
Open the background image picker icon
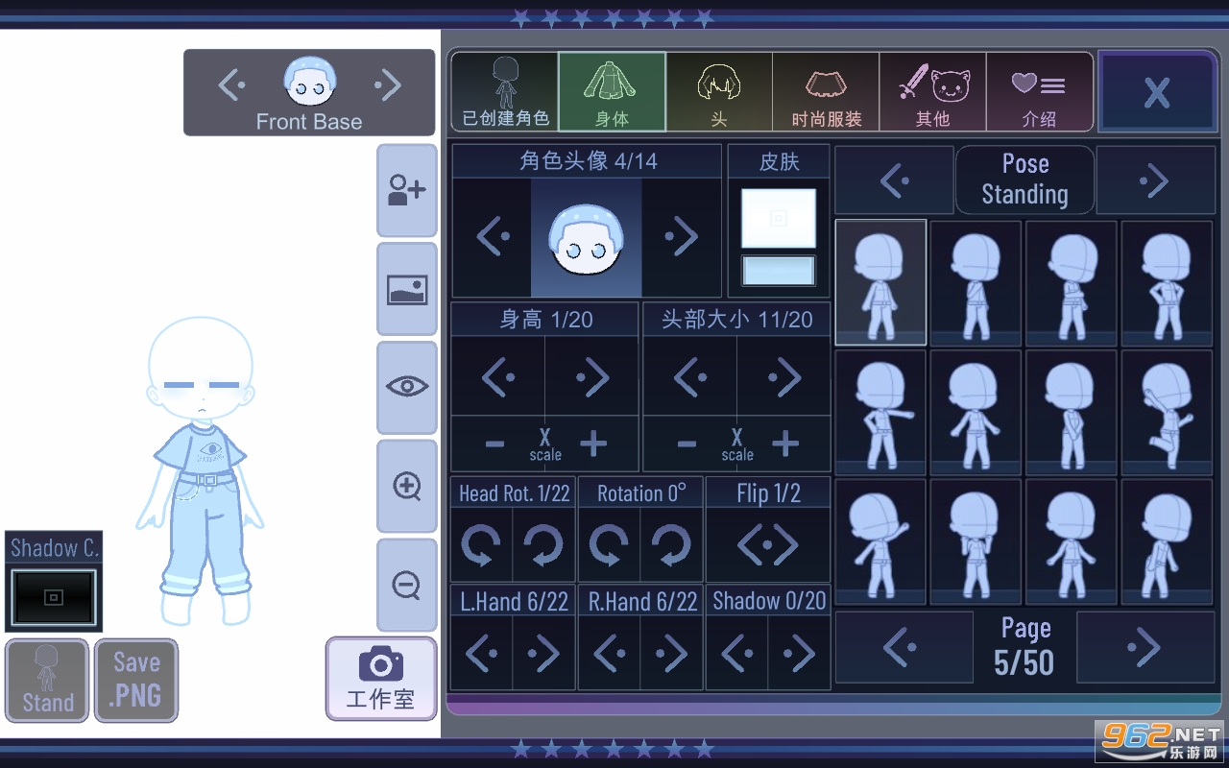pos(406,289)
